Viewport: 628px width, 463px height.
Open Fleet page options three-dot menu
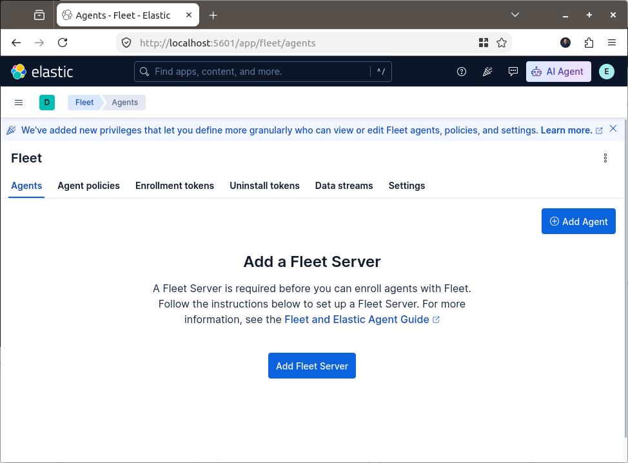coord(605,158)
